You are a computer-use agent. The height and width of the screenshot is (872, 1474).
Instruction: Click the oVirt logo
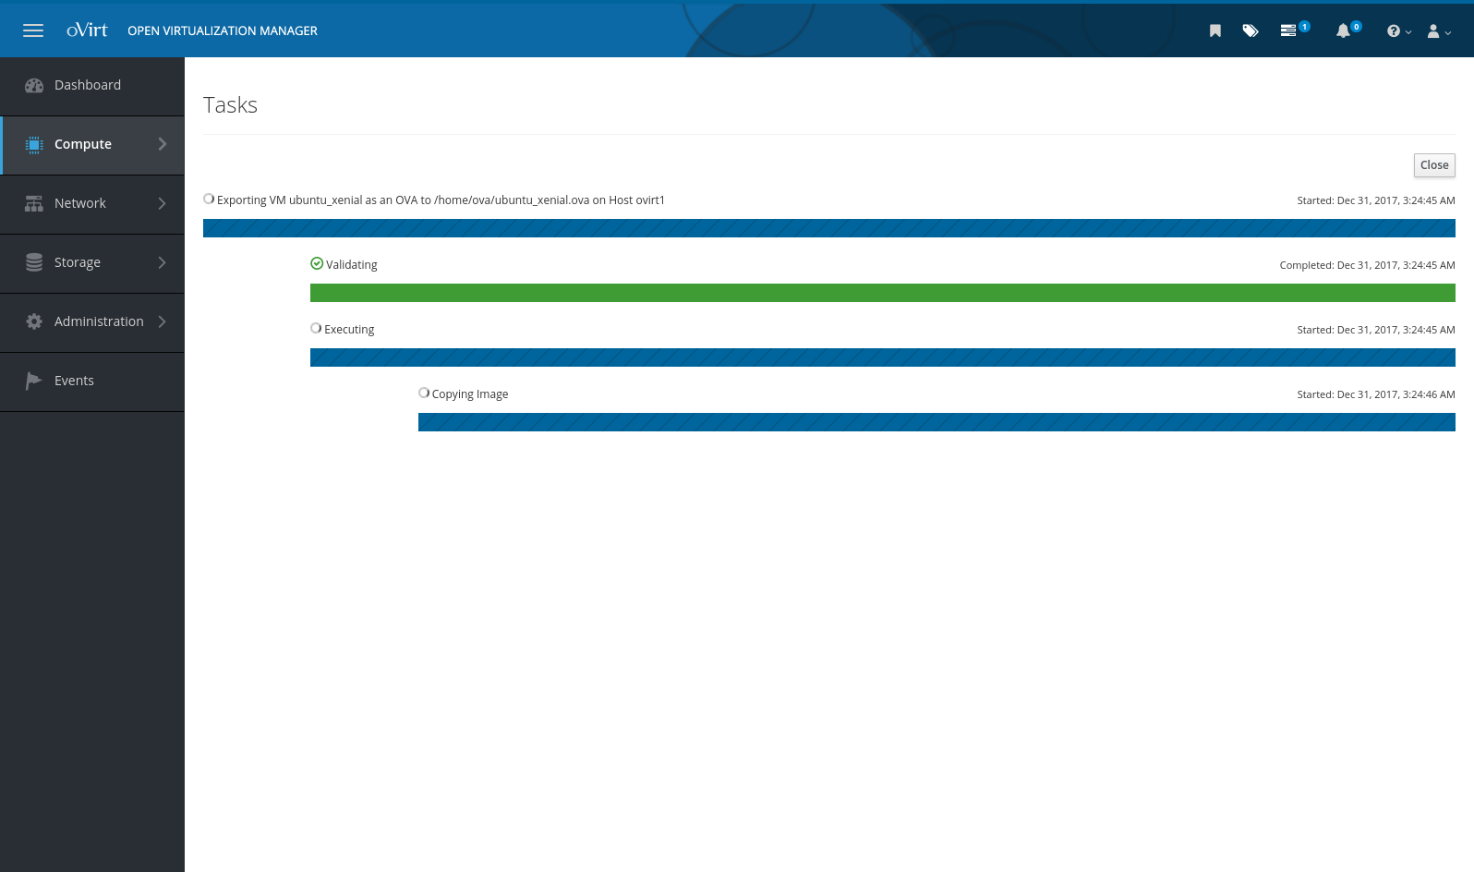click(87, 30)
